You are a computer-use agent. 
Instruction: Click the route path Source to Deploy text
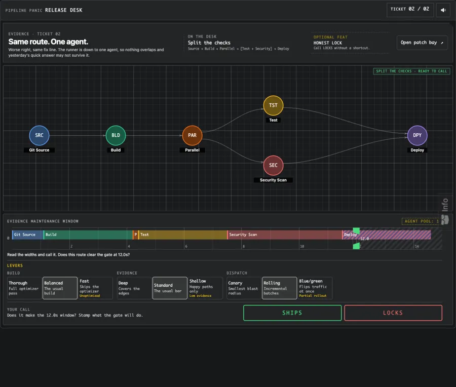239,49
